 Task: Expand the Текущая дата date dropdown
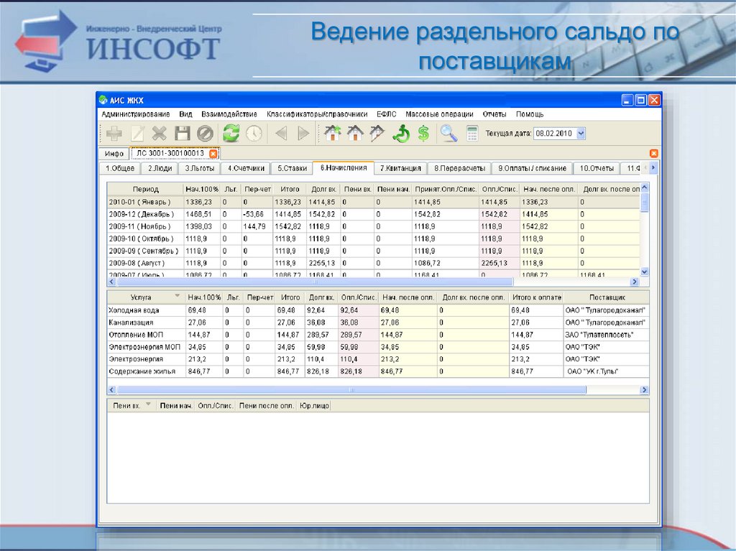[581, 134]
